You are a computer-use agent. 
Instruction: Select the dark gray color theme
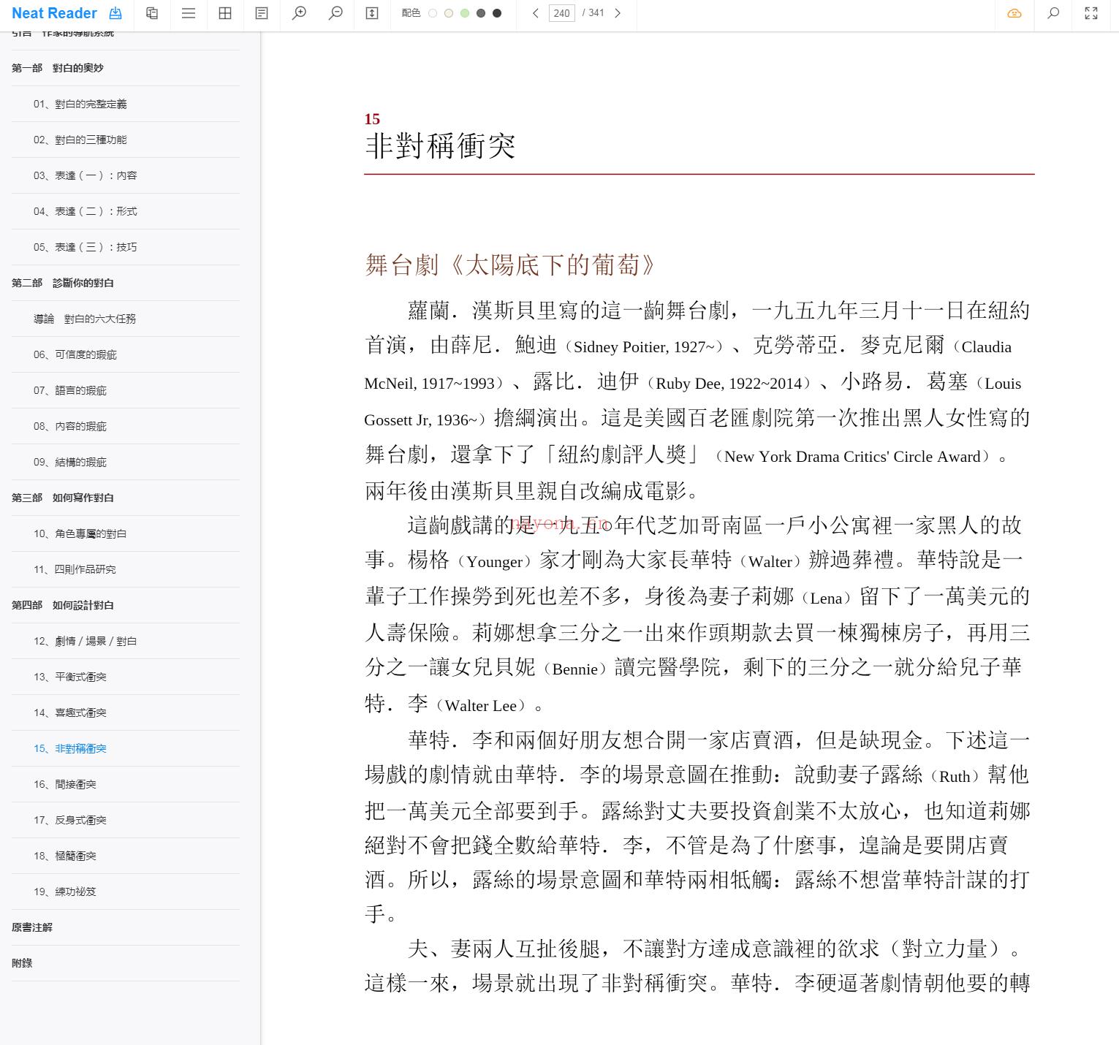(x=481, y=13)
